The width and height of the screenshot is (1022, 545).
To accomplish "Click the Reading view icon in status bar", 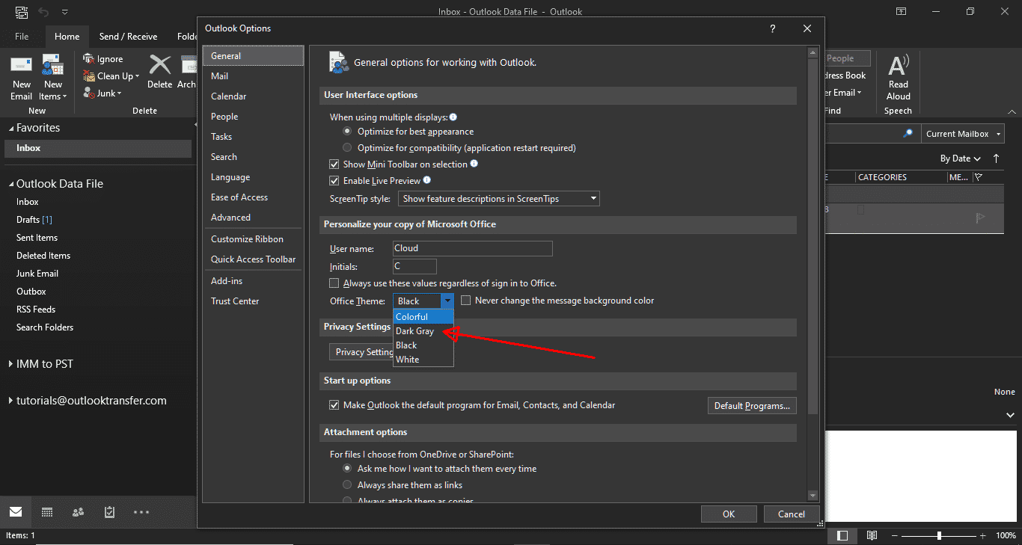I will 872,535.
